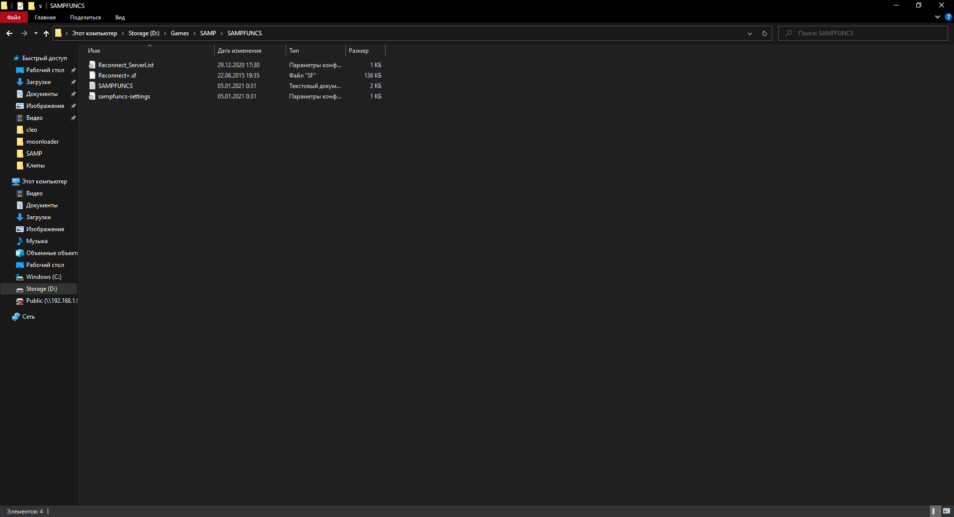Image resolution: width=954 pixels, height=517 pixels.
Task: Open Windows (C:) drive
Action: tap(44, 277)
